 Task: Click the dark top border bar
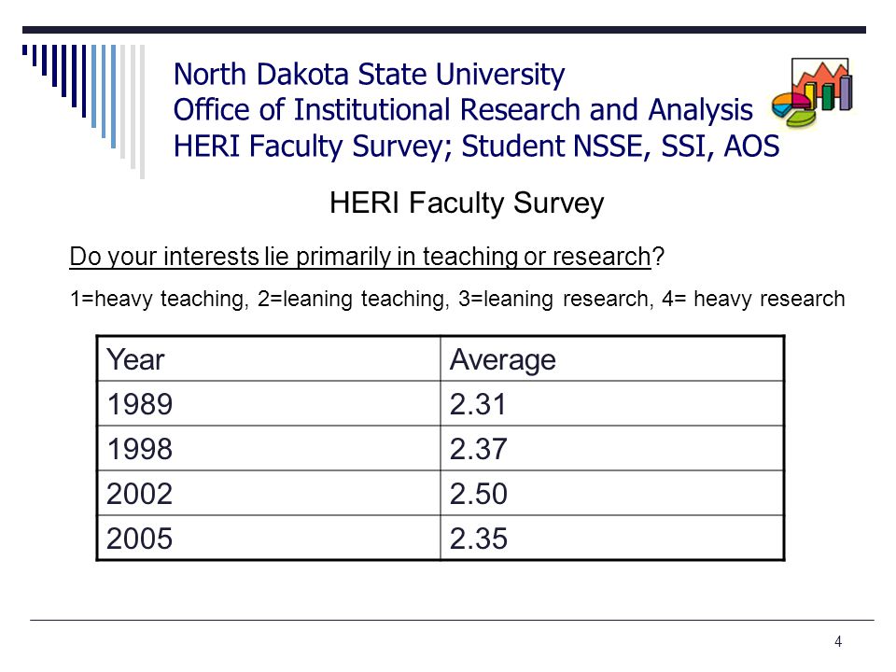444,30
